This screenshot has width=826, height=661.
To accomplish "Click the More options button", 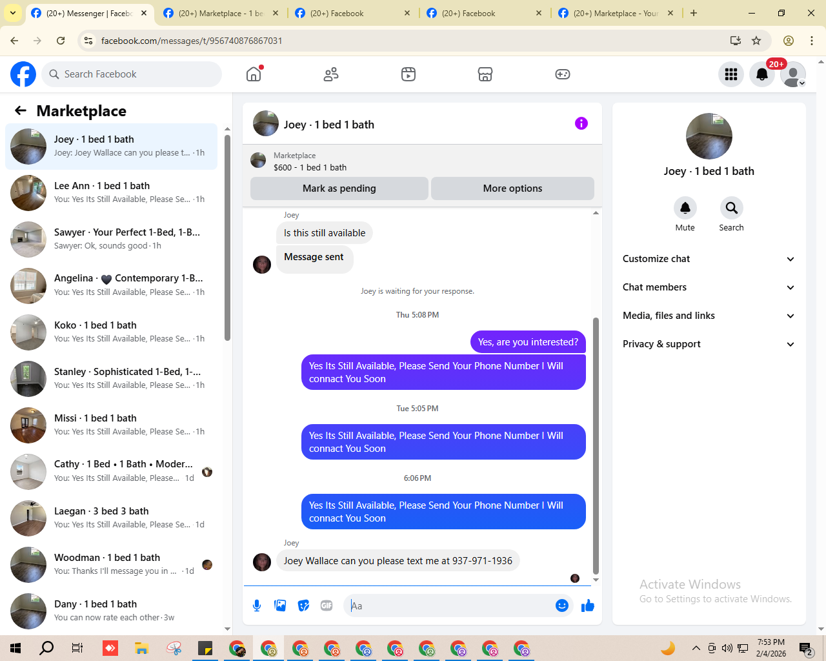I will click(x=512, y=188).
